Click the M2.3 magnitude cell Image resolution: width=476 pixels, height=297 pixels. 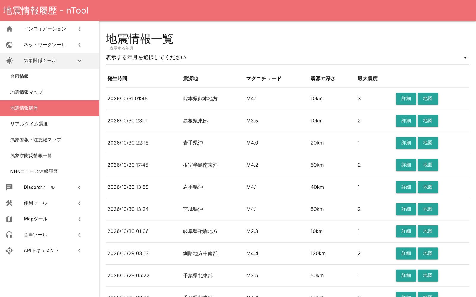(x=252, y=231)
